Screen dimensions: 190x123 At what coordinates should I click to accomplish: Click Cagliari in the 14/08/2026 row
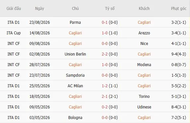click(x=75, y=33)
